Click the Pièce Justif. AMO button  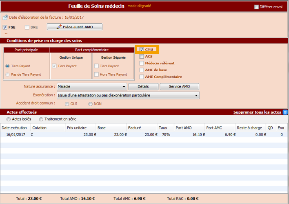pyautogui.click(x=75, y=27)
